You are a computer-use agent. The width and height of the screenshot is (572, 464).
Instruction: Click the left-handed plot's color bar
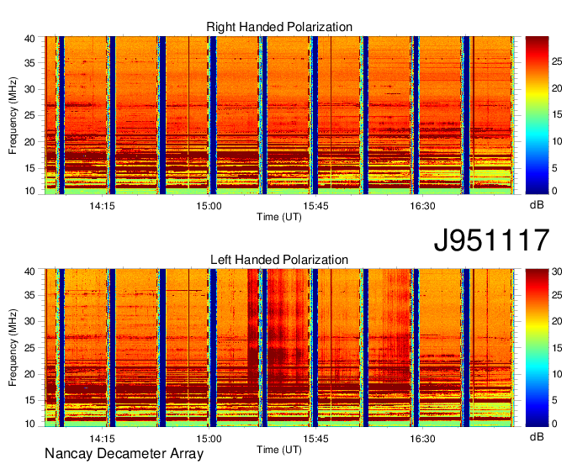(537, 348)
